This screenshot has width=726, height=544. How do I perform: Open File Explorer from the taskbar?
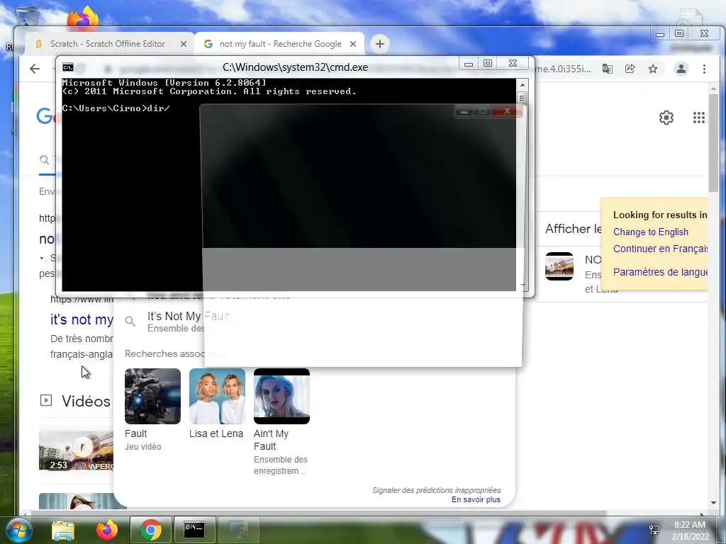[63, 530]
